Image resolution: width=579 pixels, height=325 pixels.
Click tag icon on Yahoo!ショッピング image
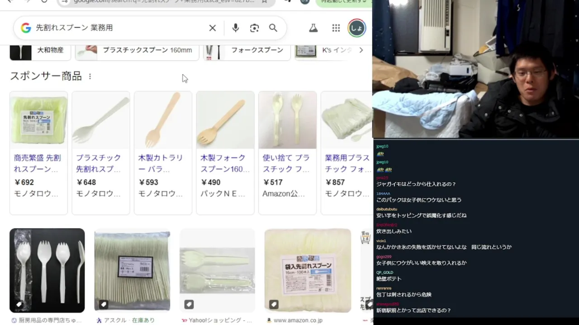pos(189,305)
